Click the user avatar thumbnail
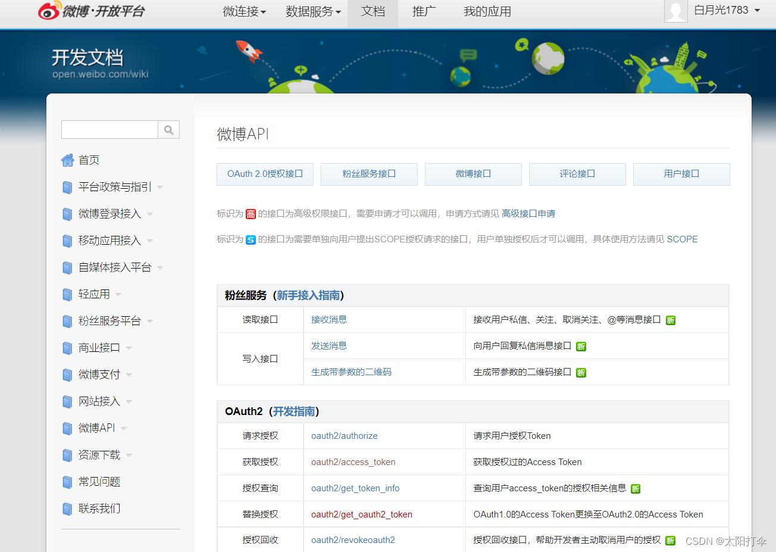The height and width of the screenshot is (552, 776). pyautogui.click(x=676, y=11)
